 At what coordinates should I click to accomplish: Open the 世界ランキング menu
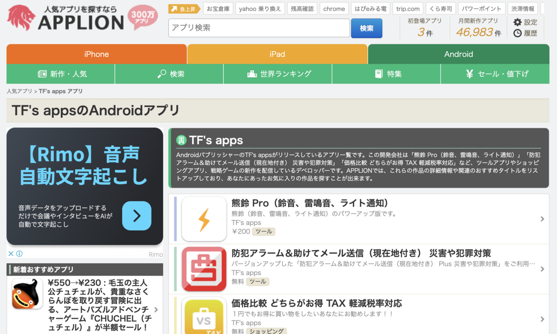pos(278,74)
